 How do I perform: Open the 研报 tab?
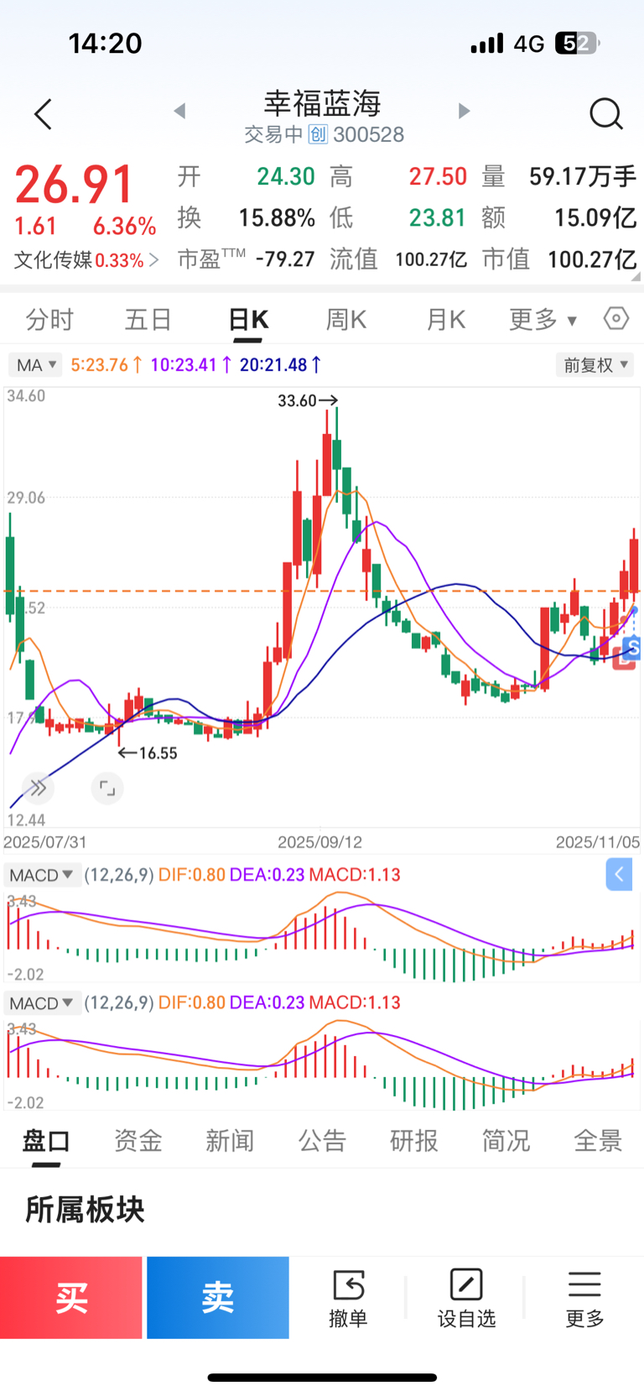[414, 1140]
